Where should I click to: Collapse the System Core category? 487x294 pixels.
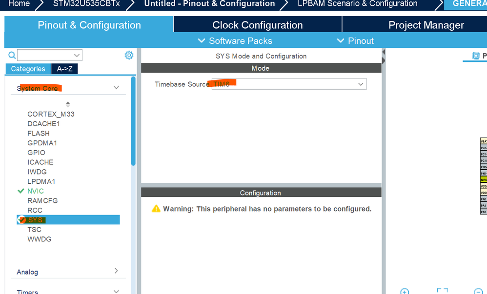pyautogui.click(x=116, y=88)
